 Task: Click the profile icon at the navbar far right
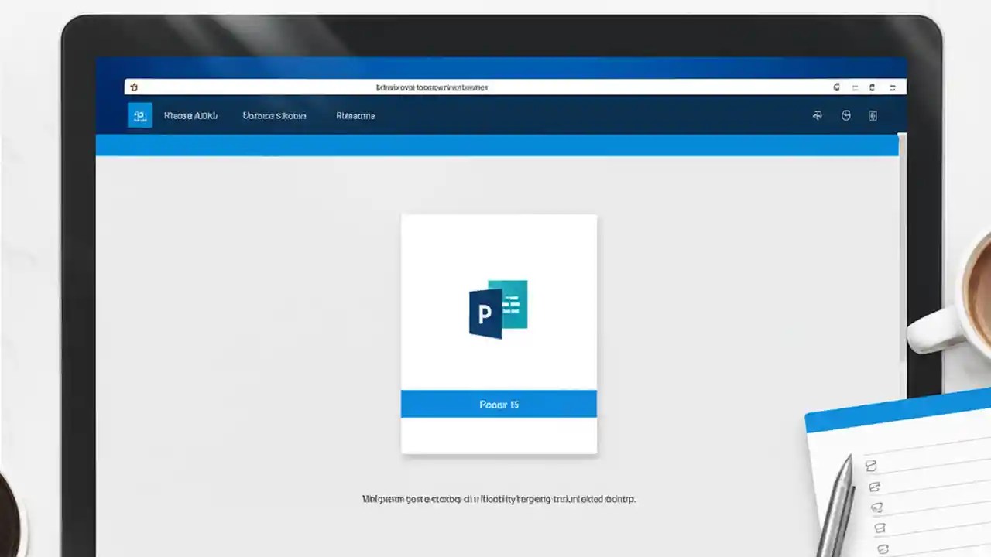tap(873, 115)
